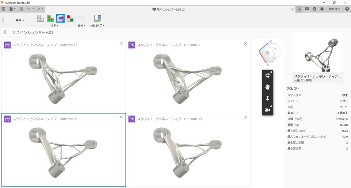351x188 pixels.
Task: Open the comments notification icon
Action: point(307,9)
